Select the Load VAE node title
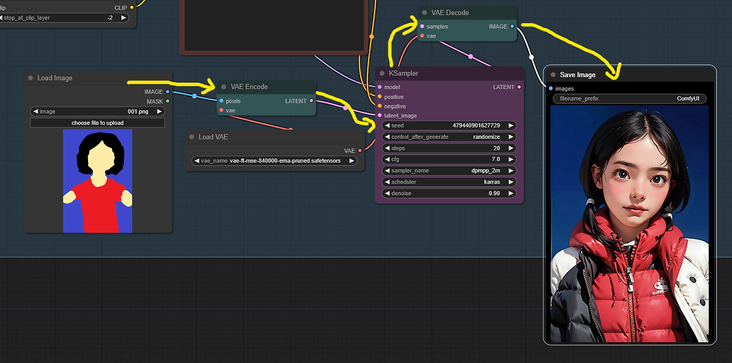 [x=213, y=137]
